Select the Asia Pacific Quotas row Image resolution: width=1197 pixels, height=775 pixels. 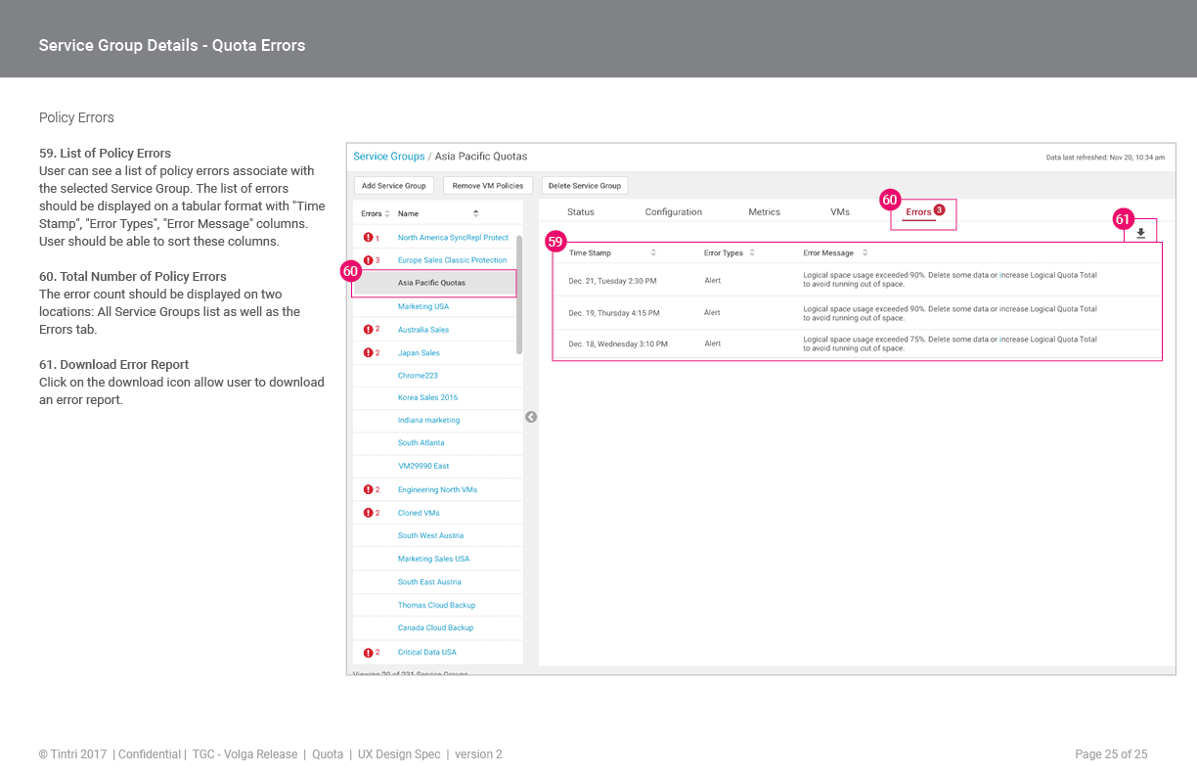(434, 283)
